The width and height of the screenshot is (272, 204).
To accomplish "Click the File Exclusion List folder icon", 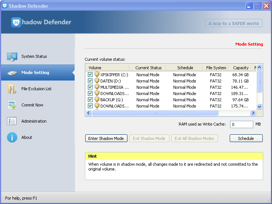I will 12,89.
